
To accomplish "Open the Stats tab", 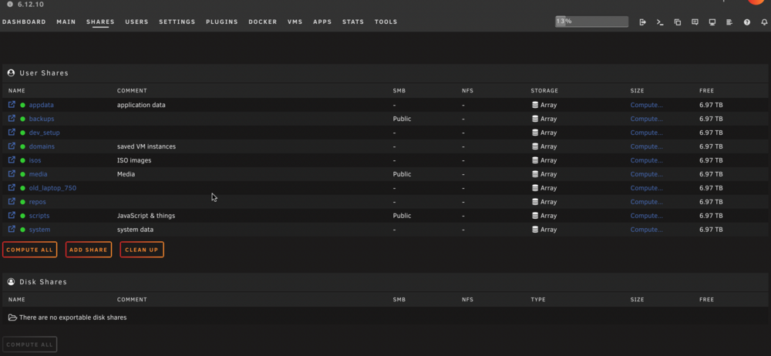I will pos(353,22).
